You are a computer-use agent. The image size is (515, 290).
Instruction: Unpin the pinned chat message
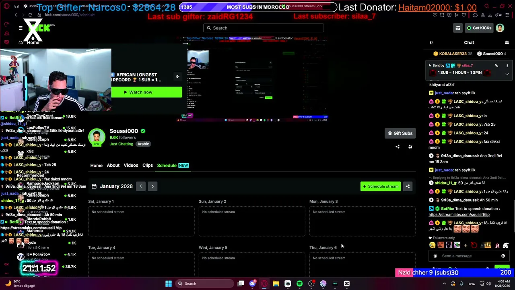[x=496, y=65]
